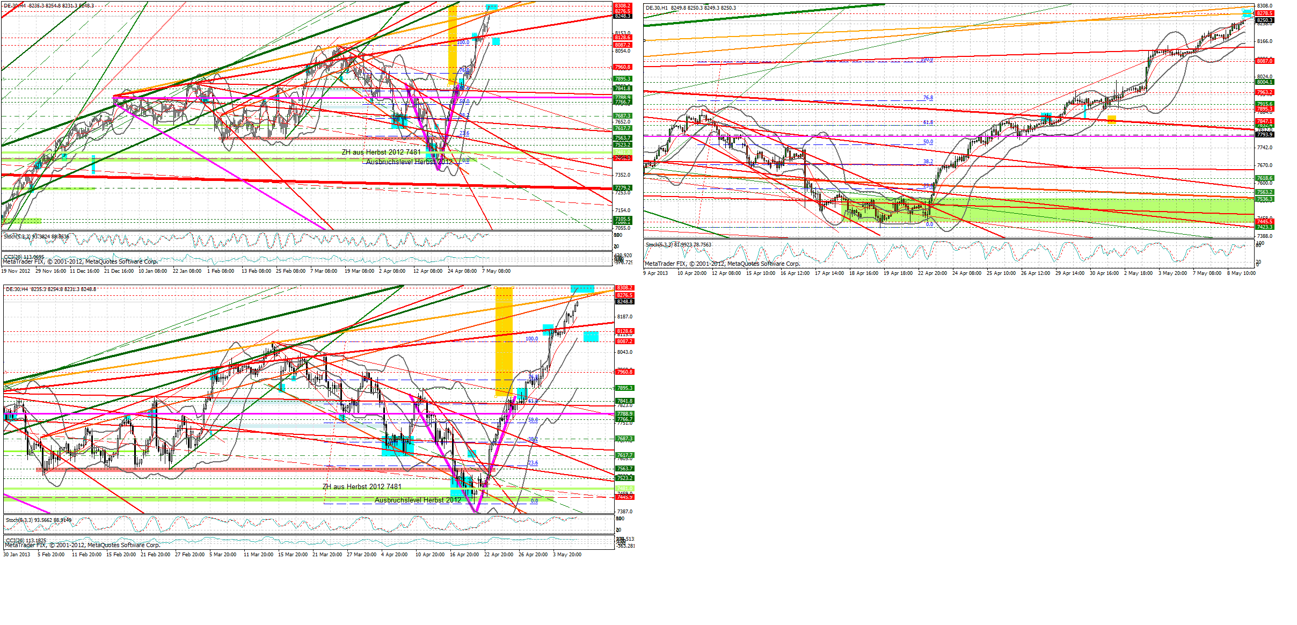Click the green 8004.1 price label on H1 chart

[1264, 82]
